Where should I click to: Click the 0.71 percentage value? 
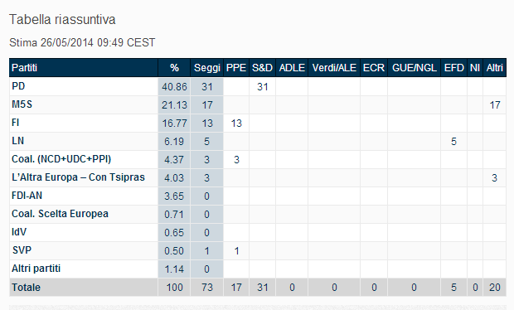click(174, 215)
